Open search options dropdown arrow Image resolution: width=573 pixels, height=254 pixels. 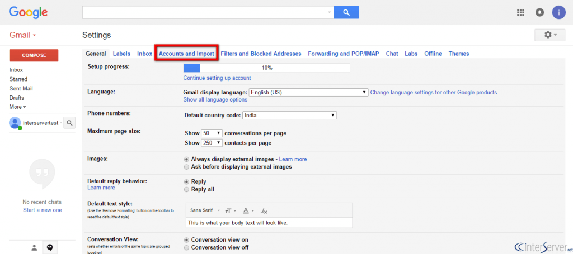click(329, 12)
